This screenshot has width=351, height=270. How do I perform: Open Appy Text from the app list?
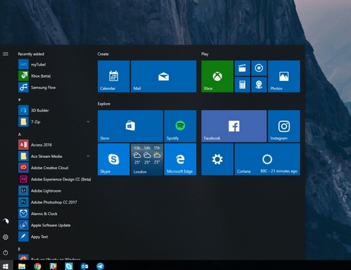54,237
